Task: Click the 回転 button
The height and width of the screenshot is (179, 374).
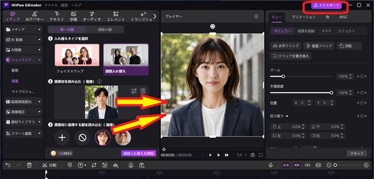Action: (349, 46)
